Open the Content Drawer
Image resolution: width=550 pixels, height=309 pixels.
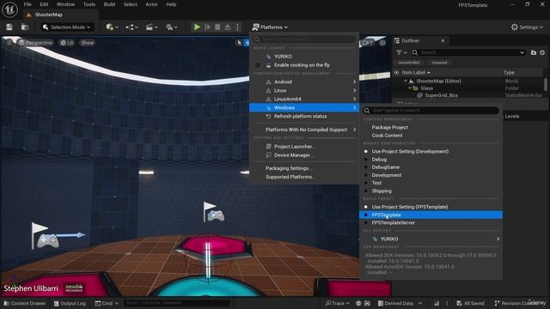tap(25, 303)
